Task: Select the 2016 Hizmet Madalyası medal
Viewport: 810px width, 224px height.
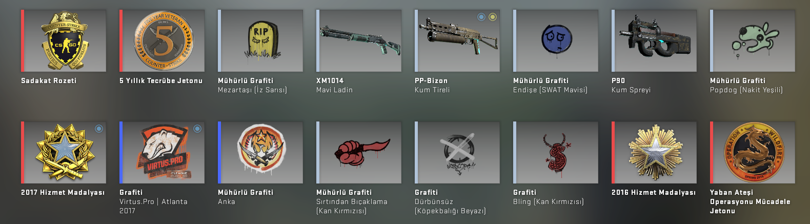Action: click(x=654, y=153)
